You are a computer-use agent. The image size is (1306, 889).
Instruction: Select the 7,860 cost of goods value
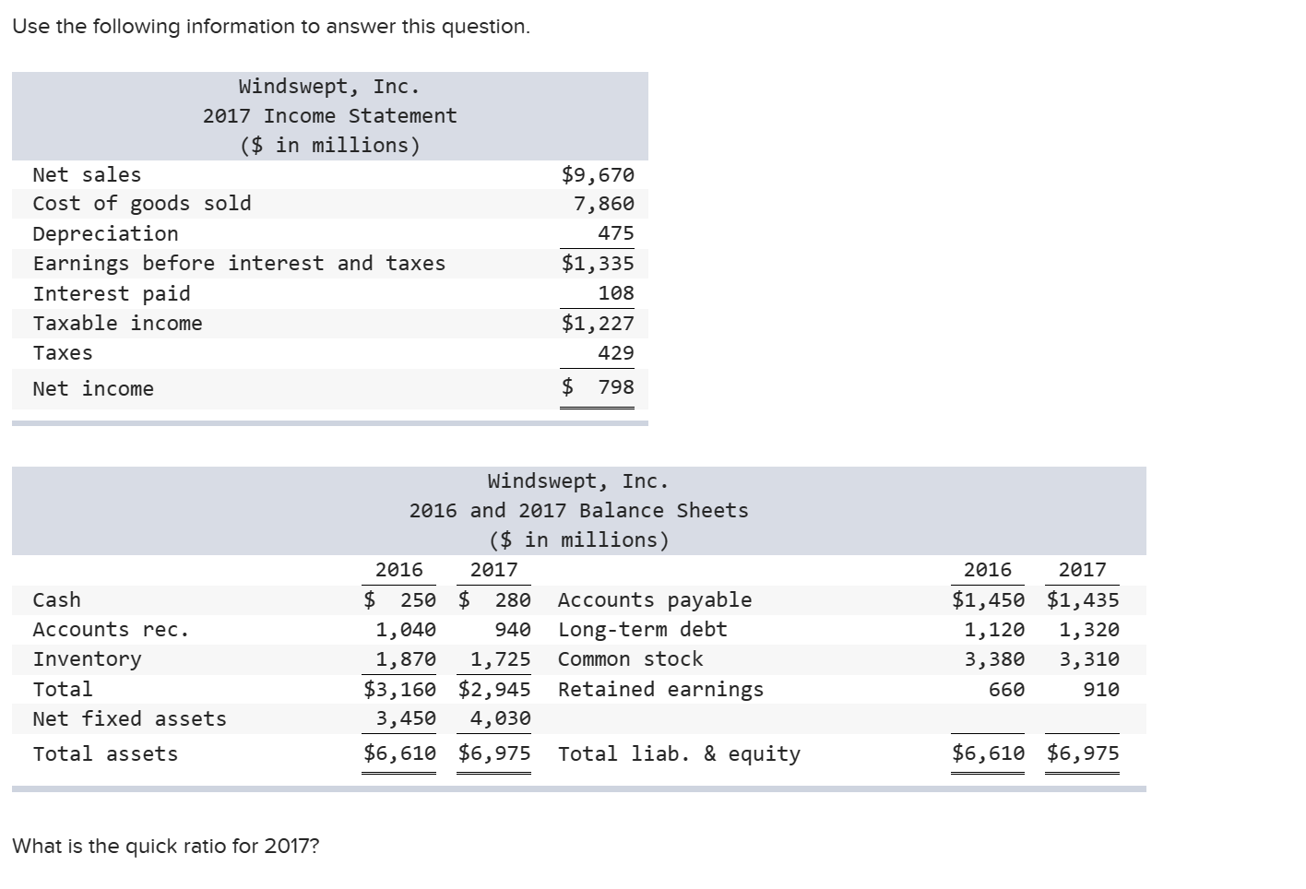pos(604,204)
